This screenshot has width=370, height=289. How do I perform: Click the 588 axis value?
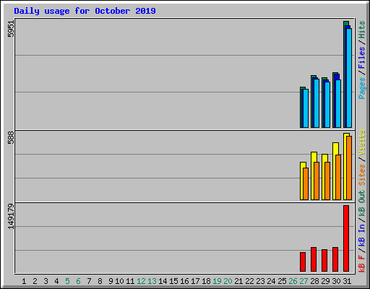(x=11, y=137)
